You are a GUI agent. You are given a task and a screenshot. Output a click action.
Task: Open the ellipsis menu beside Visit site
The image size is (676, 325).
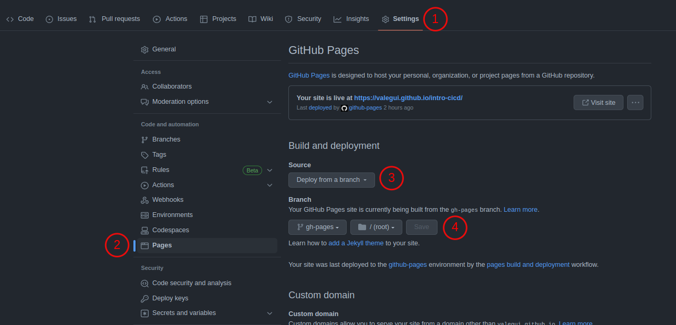pyautogui.click(x=635, y=102)
